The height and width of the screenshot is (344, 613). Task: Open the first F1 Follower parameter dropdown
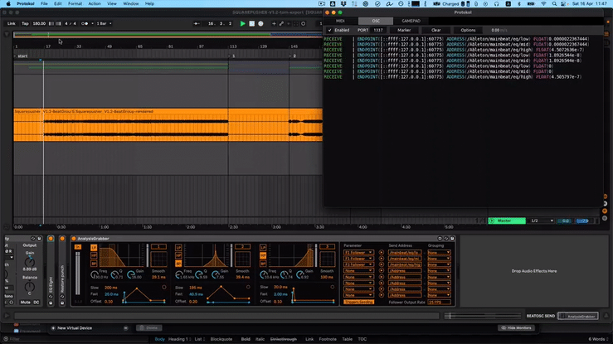pos(358,253)
